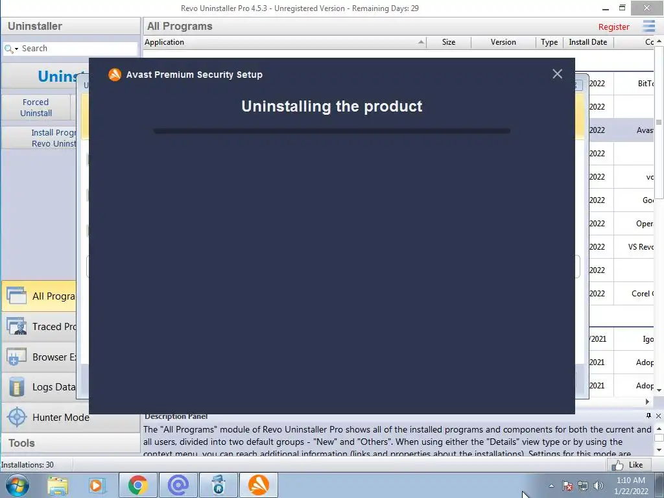664x498 pixels.
Task: Click the Traced Programs sidebar icon
Action: (x=16, y=326)
